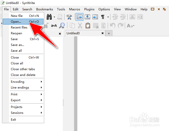This screenshot has height=131, width=169.
Task: Close the Untitled0 tab
Action: coord(103,33)
